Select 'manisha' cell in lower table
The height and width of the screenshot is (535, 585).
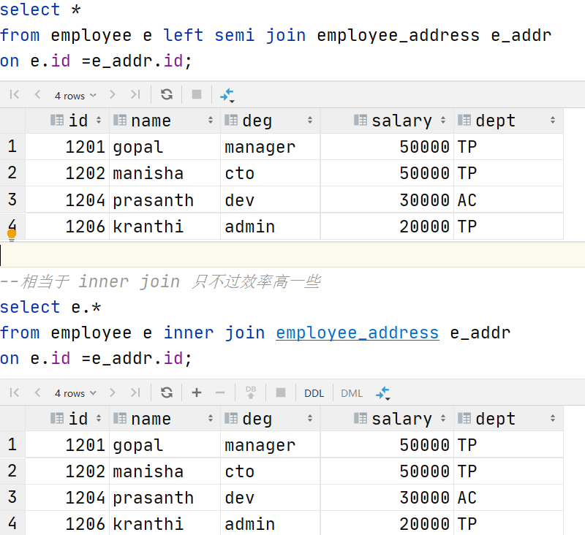165,471
